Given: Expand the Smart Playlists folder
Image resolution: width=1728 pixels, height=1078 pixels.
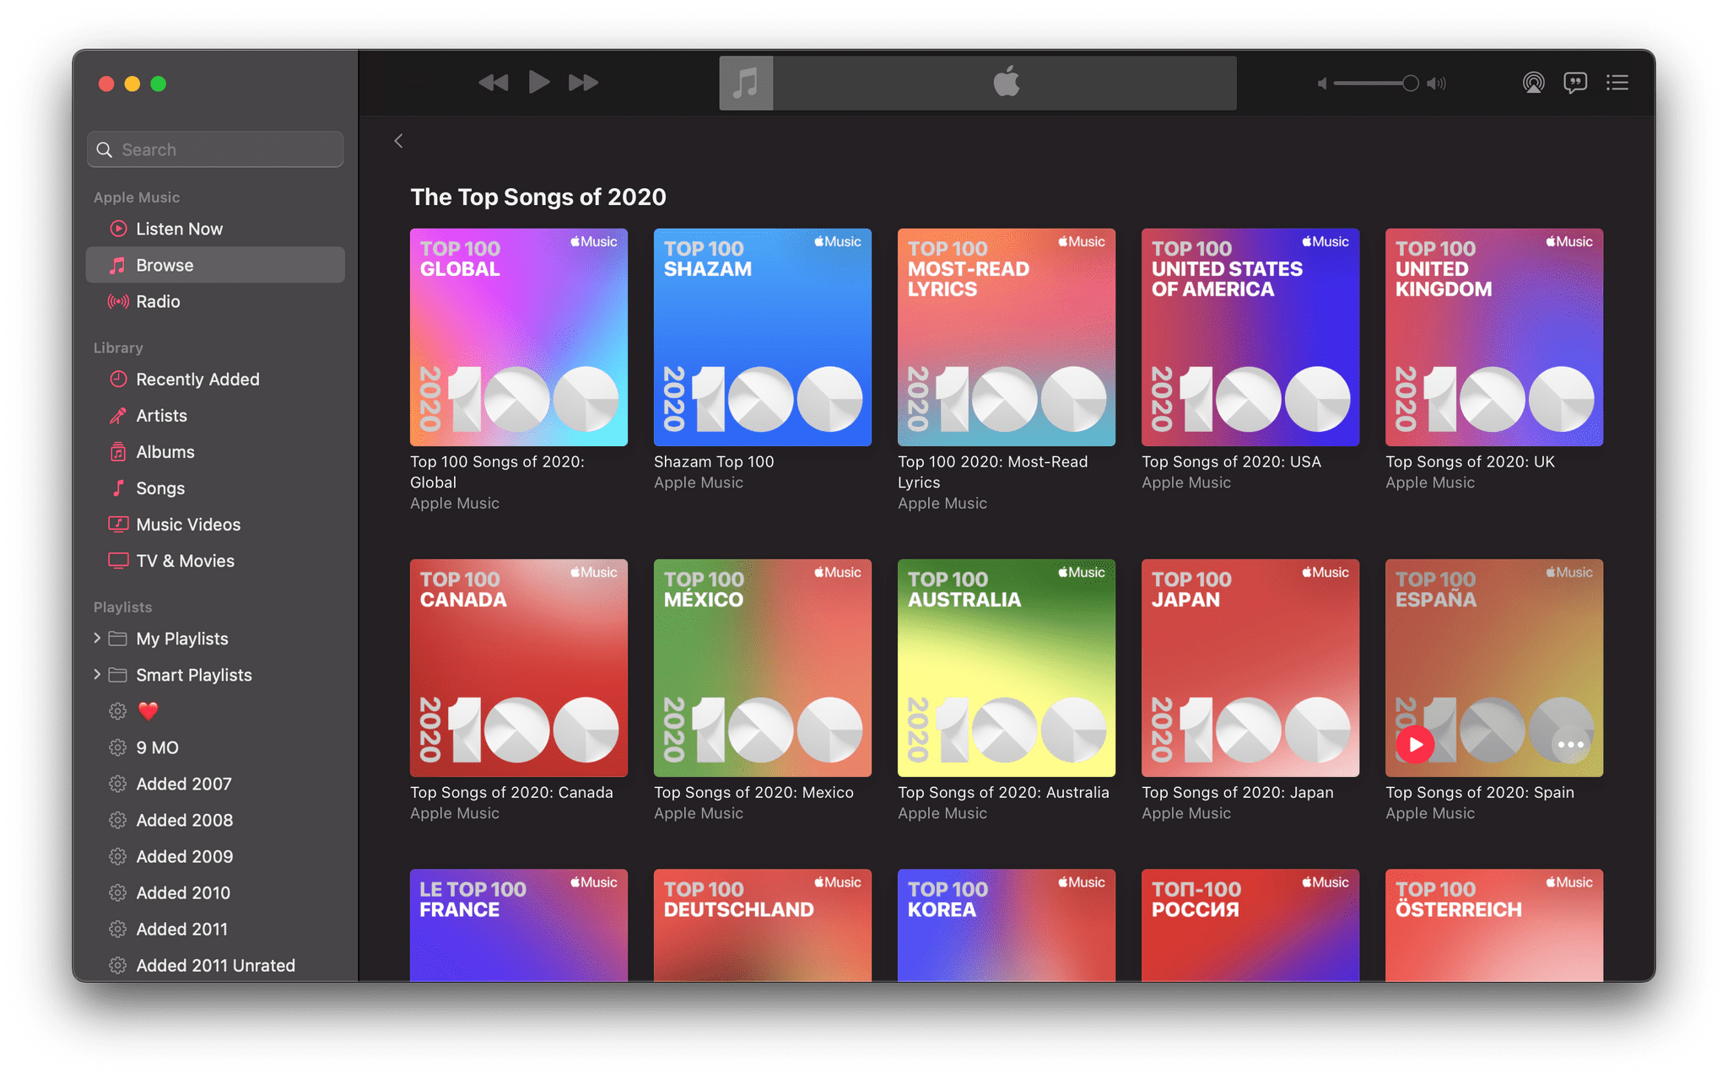Looking at the screenshot, I should click(x=94, y=676).
